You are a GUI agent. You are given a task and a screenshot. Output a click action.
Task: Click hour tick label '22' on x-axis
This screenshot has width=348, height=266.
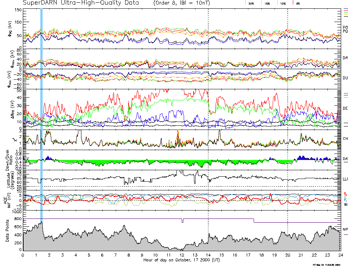314,255
